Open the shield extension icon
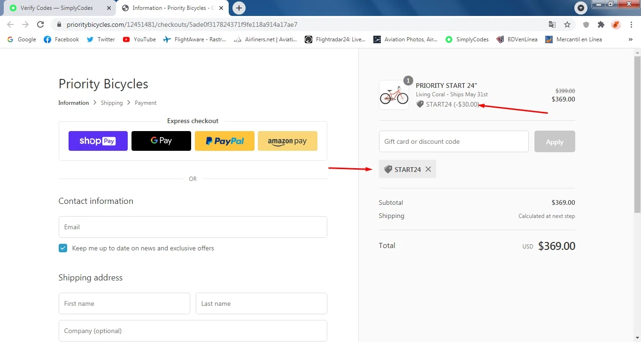The width and height of the screenshot is (641, 342). click(x=586, y=24)
